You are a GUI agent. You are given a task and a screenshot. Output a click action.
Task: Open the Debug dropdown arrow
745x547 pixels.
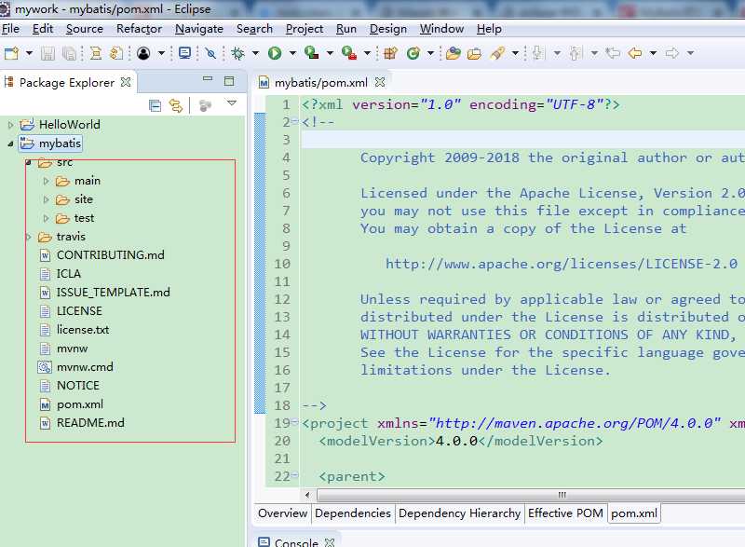click(255, 53)
